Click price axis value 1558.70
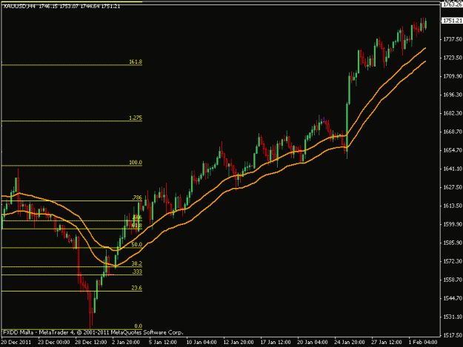Screen dimensions: 463x347 point(453,280)
